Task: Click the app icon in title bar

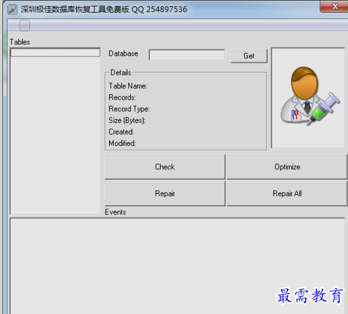Action: (12, 9)
